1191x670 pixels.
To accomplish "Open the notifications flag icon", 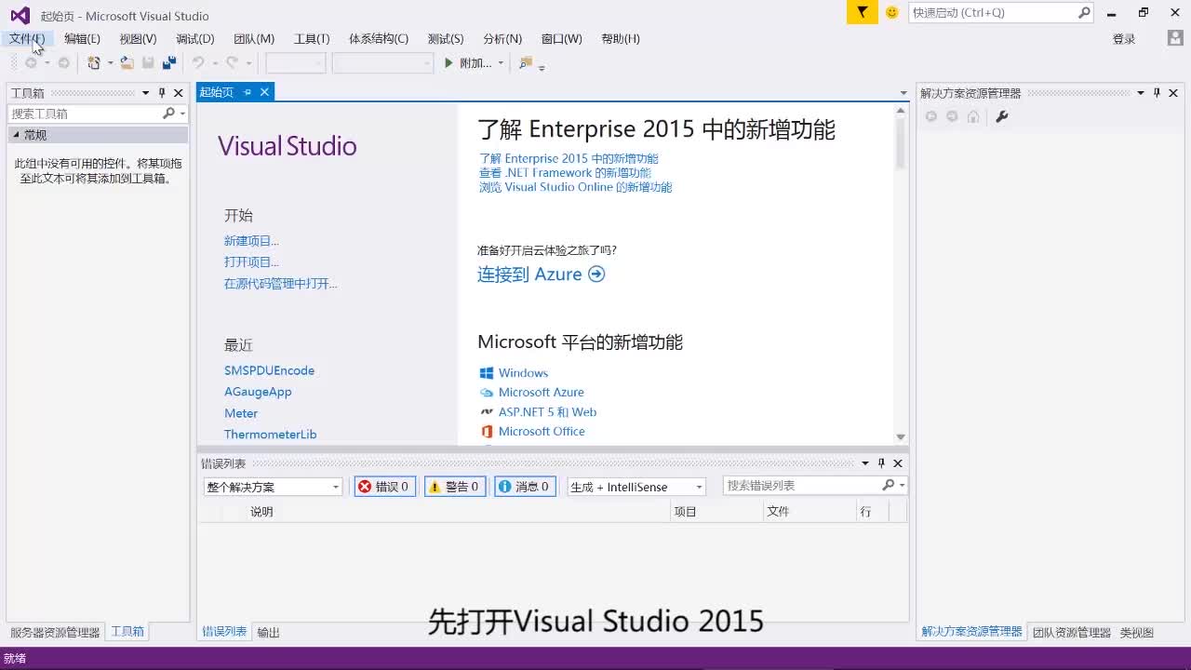I will click(x=863, y=12).
